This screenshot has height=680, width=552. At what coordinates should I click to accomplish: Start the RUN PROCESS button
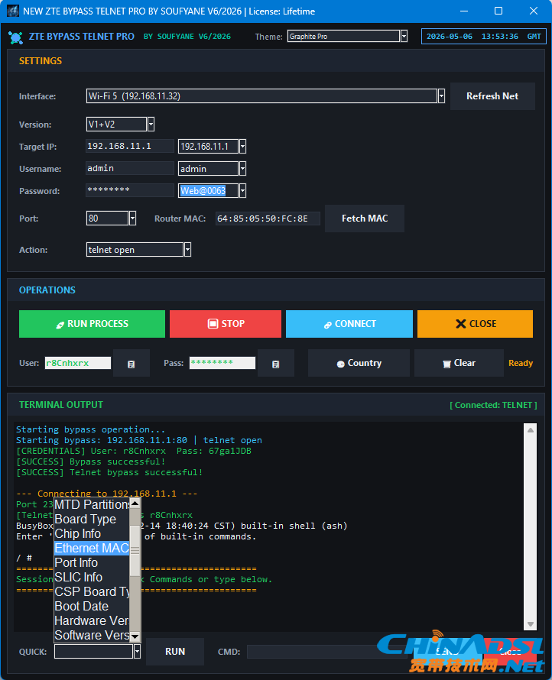point(92,323)
